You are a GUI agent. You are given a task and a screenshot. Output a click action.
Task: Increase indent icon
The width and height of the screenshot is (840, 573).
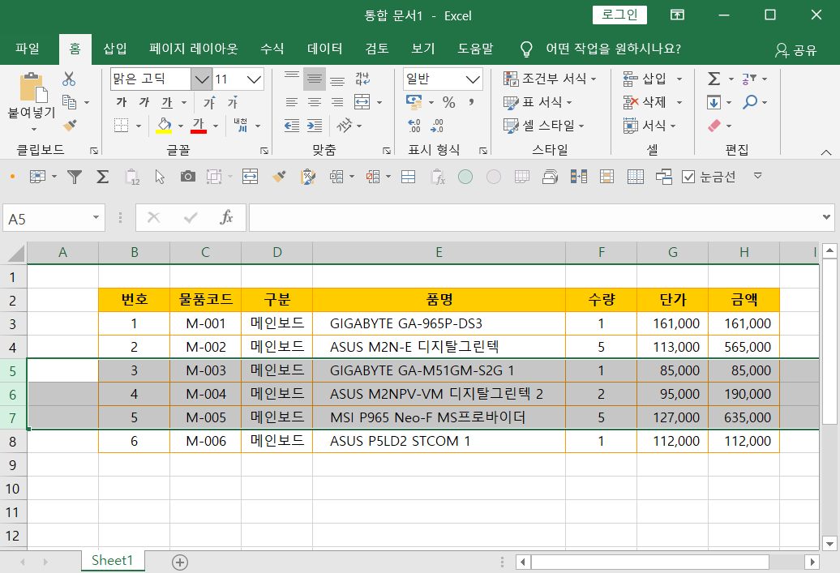coord(315,126)
